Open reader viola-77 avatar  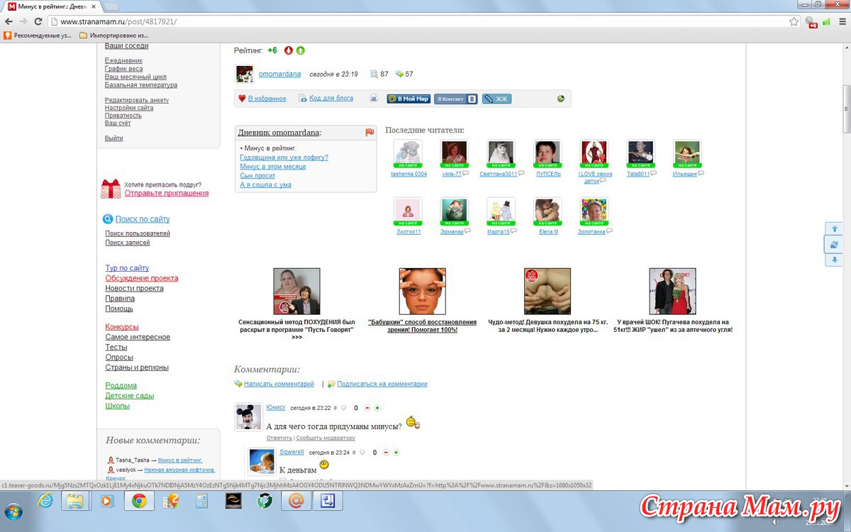454,153
